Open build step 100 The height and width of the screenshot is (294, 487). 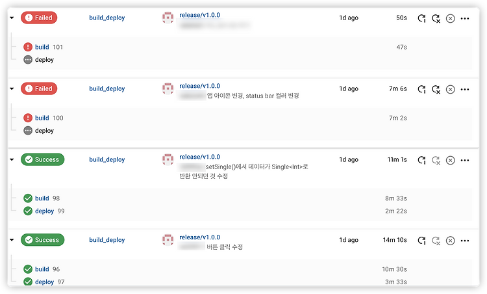[x=42, y=118]
